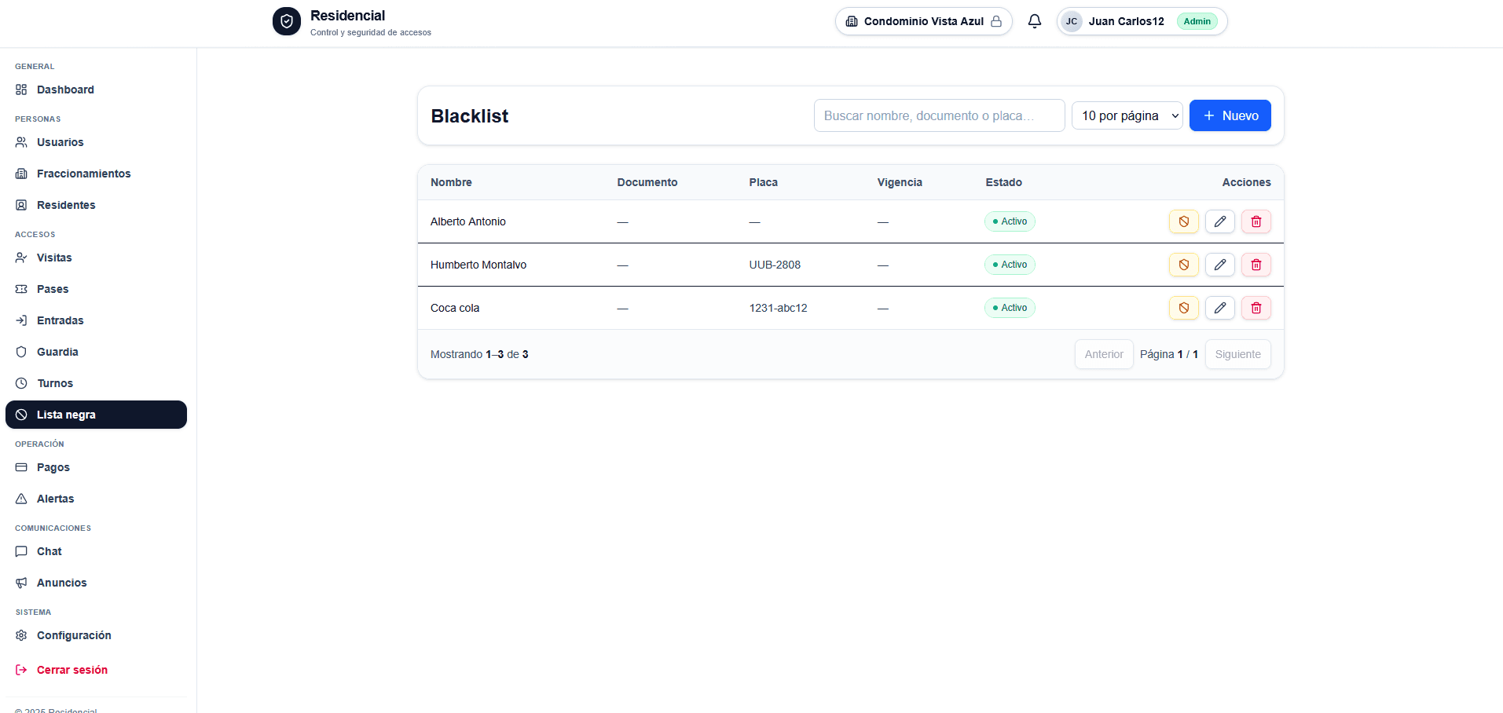Go to Dashboard in the sidebar

(65, 90)
